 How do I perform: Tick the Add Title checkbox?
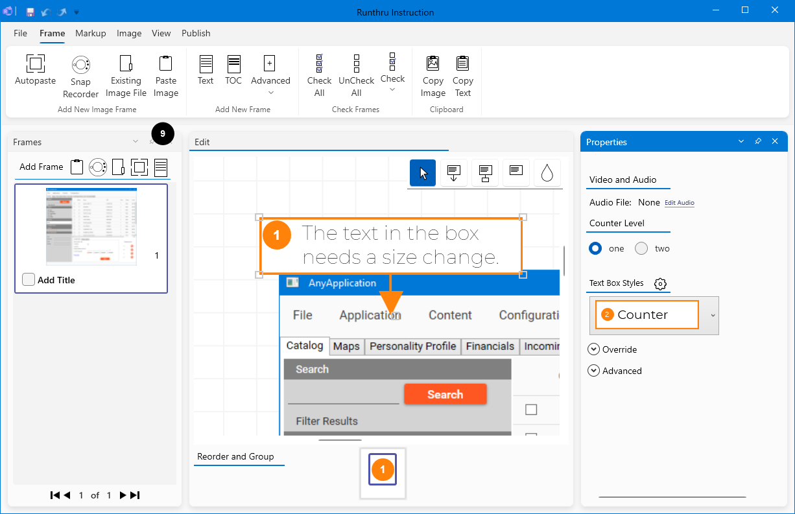(29, 279)
